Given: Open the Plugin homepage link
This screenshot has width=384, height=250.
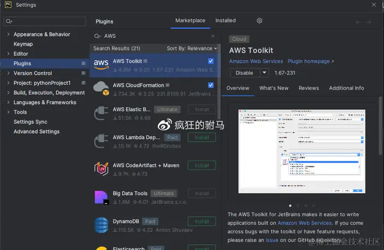Looking at the screenshot, I should click(310, 61).
